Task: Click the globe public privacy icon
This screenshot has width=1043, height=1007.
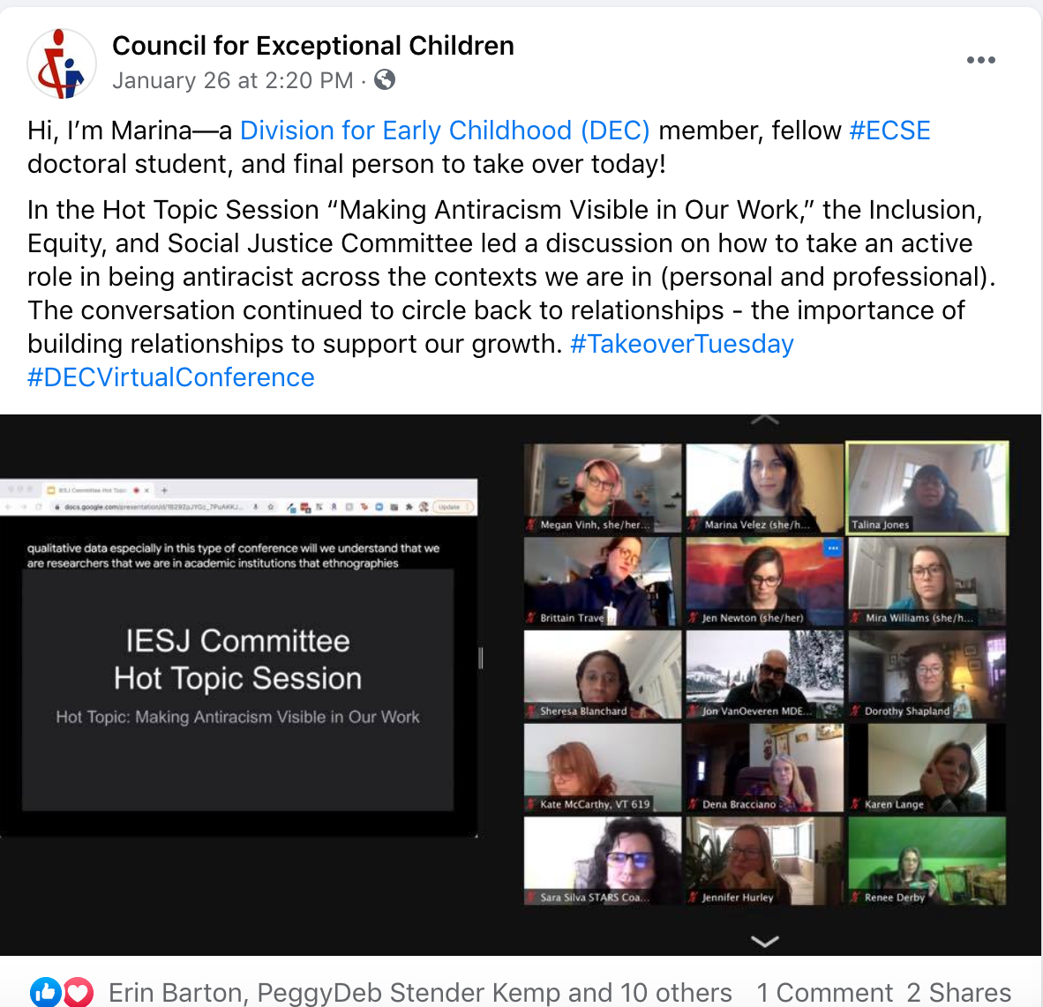Action: click(385, 79)
